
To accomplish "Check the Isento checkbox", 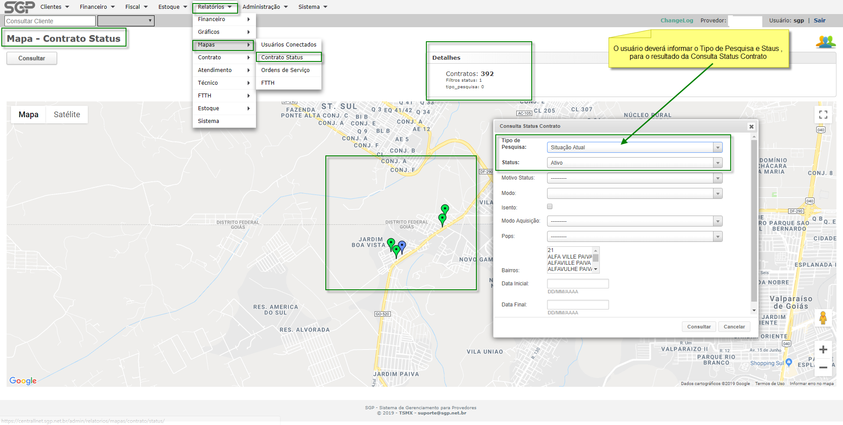I will tap(550, 207).
